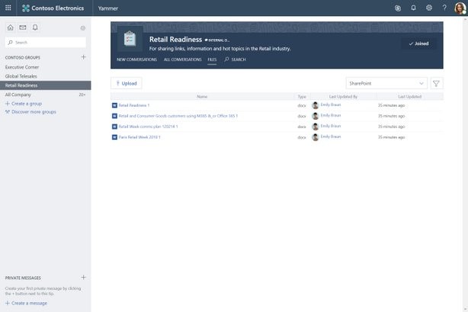Add a new group with plus icon
The width and height of the screenshot is (468, 312).
pyautogui.click(x=83, y=57)
